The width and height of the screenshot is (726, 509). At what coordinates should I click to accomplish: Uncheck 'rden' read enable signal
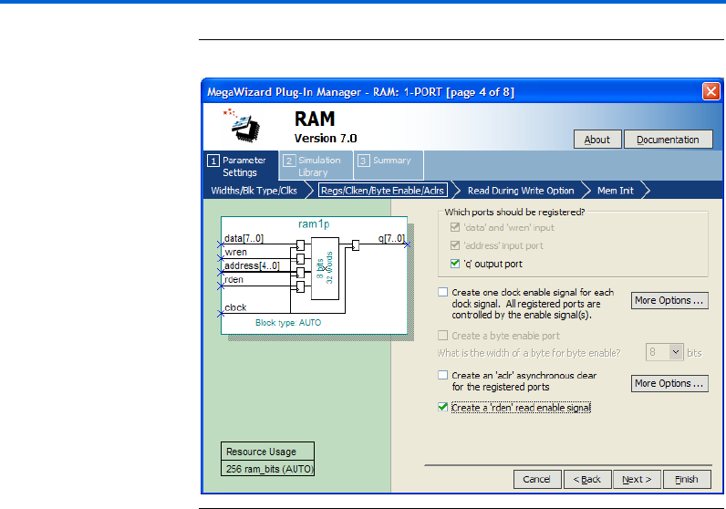point(443,407)
